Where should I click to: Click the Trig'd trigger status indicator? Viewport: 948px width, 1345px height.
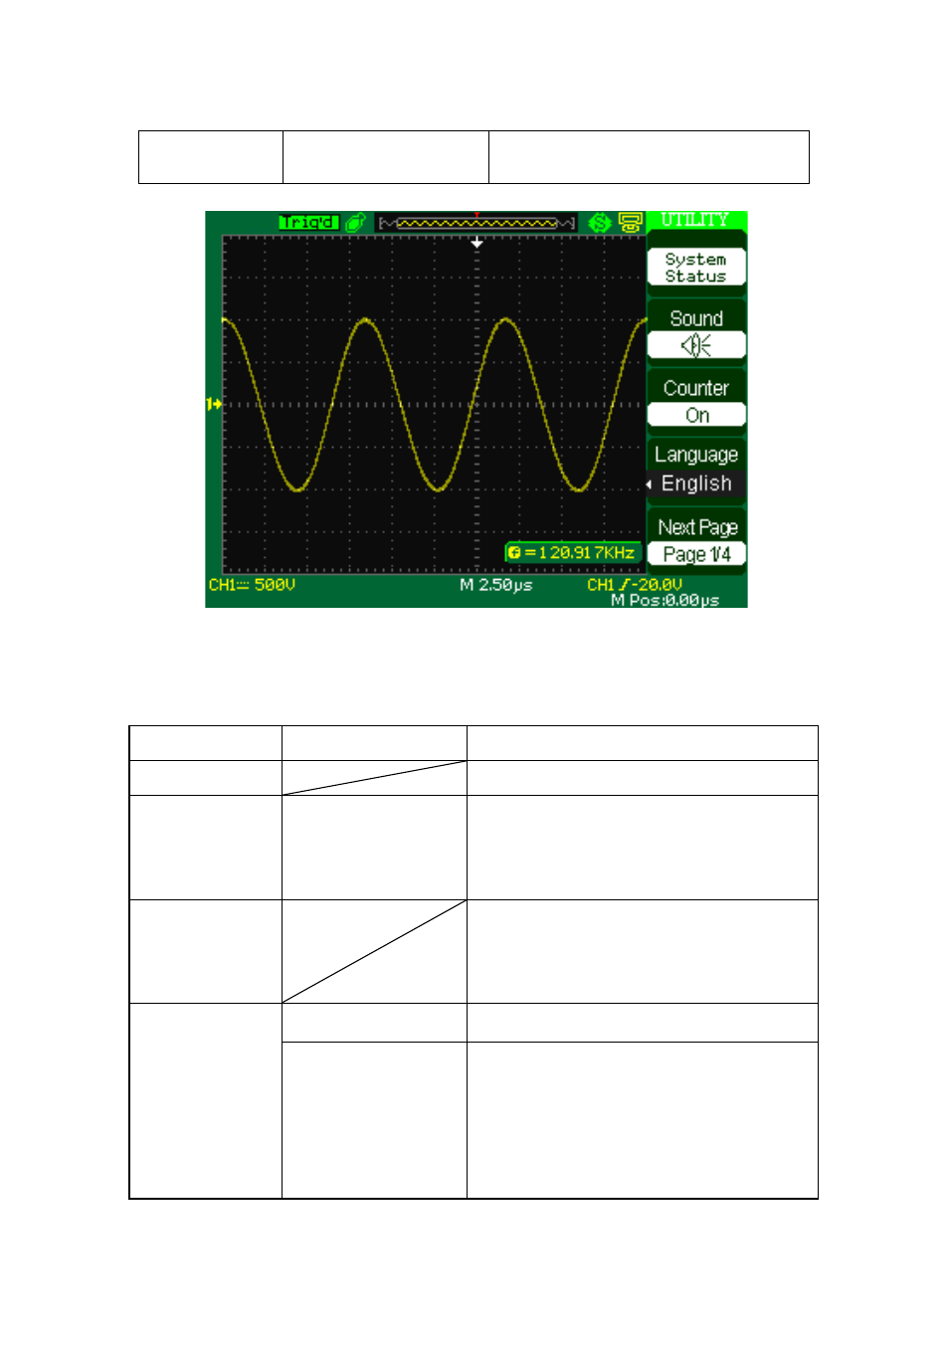(308, 222)
